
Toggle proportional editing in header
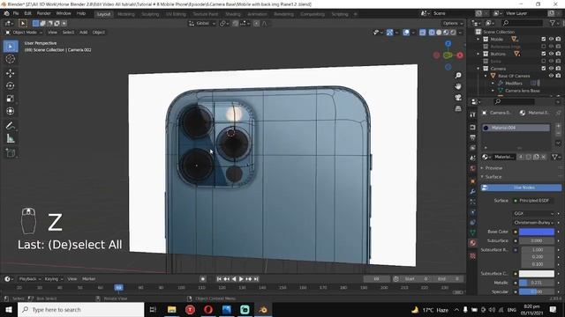256,24
